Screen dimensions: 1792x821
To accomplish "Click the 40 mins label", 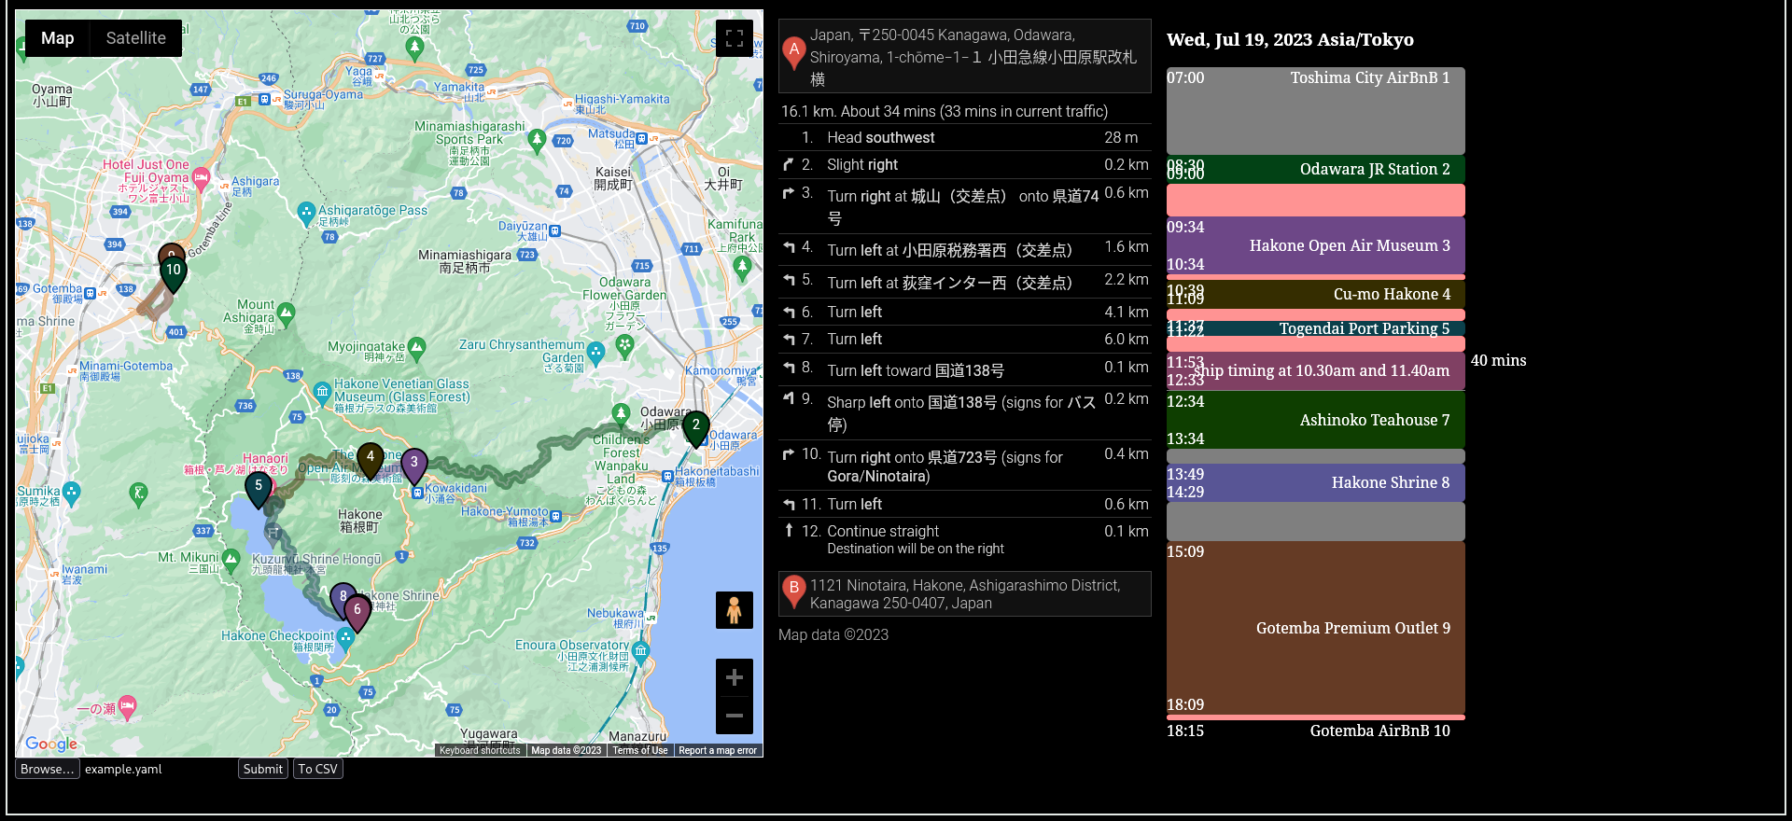I will point(1498,360).
